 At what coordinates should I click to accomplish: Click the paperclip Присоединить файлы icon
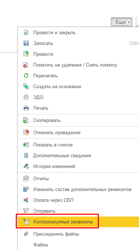click(26, 234)
